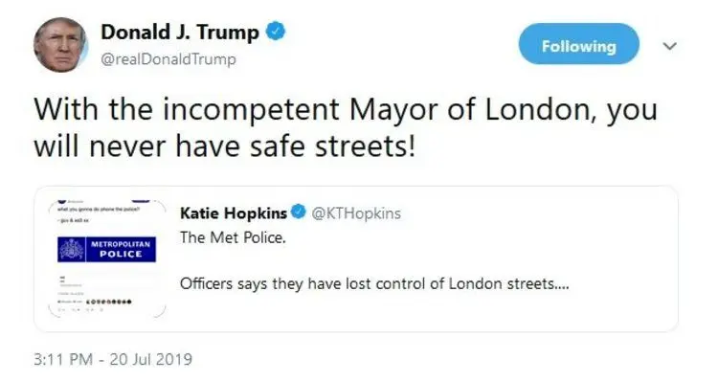Screen dimensions: 718x381
Task: Expand the tweet options chevron menu
Action: [x=670, y=46]
